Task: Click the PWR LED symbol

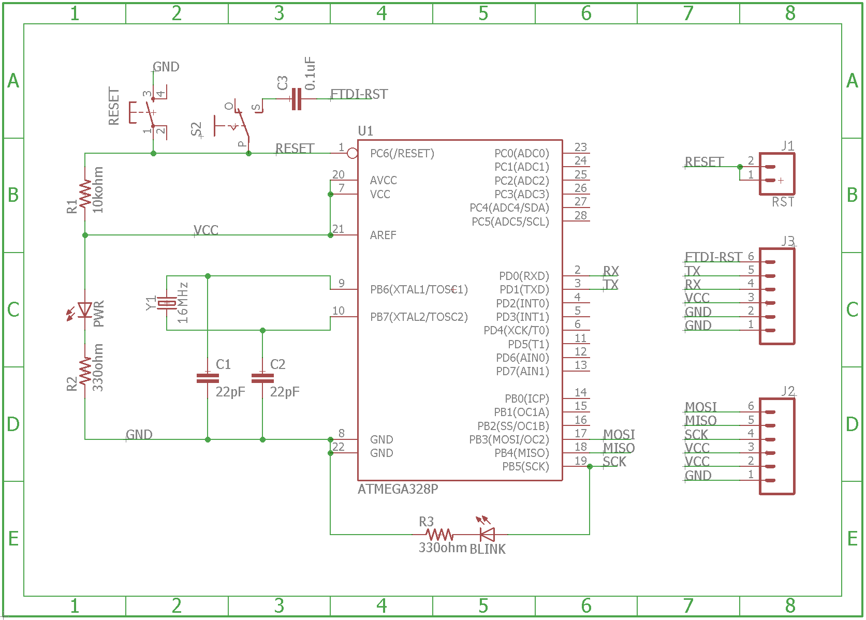Action: point(84,311)
